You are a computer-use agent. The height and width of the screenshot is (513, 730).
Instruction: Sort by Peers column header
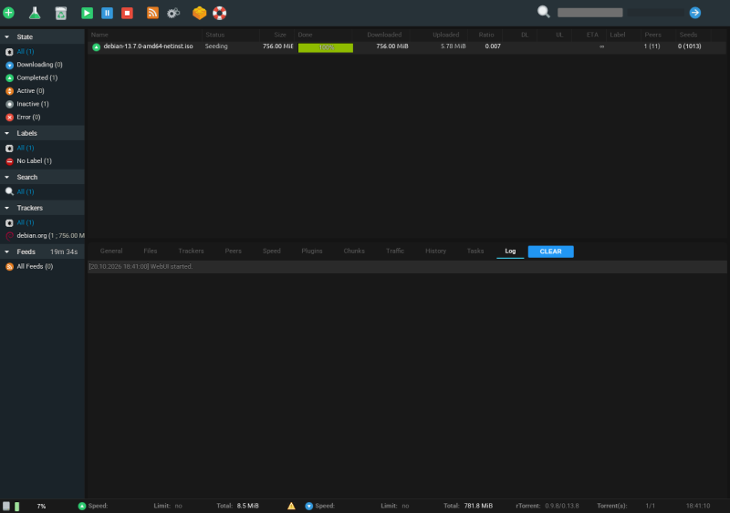652,35
